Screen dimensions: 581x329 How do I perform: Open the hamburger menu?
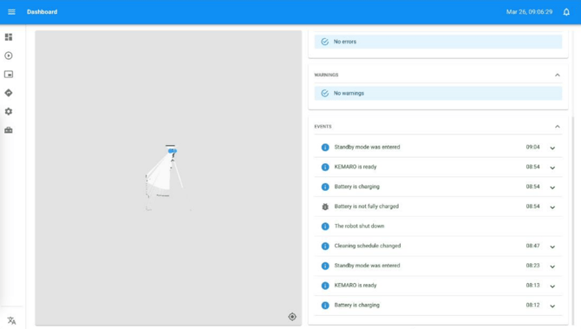click(x=11, y=12)
